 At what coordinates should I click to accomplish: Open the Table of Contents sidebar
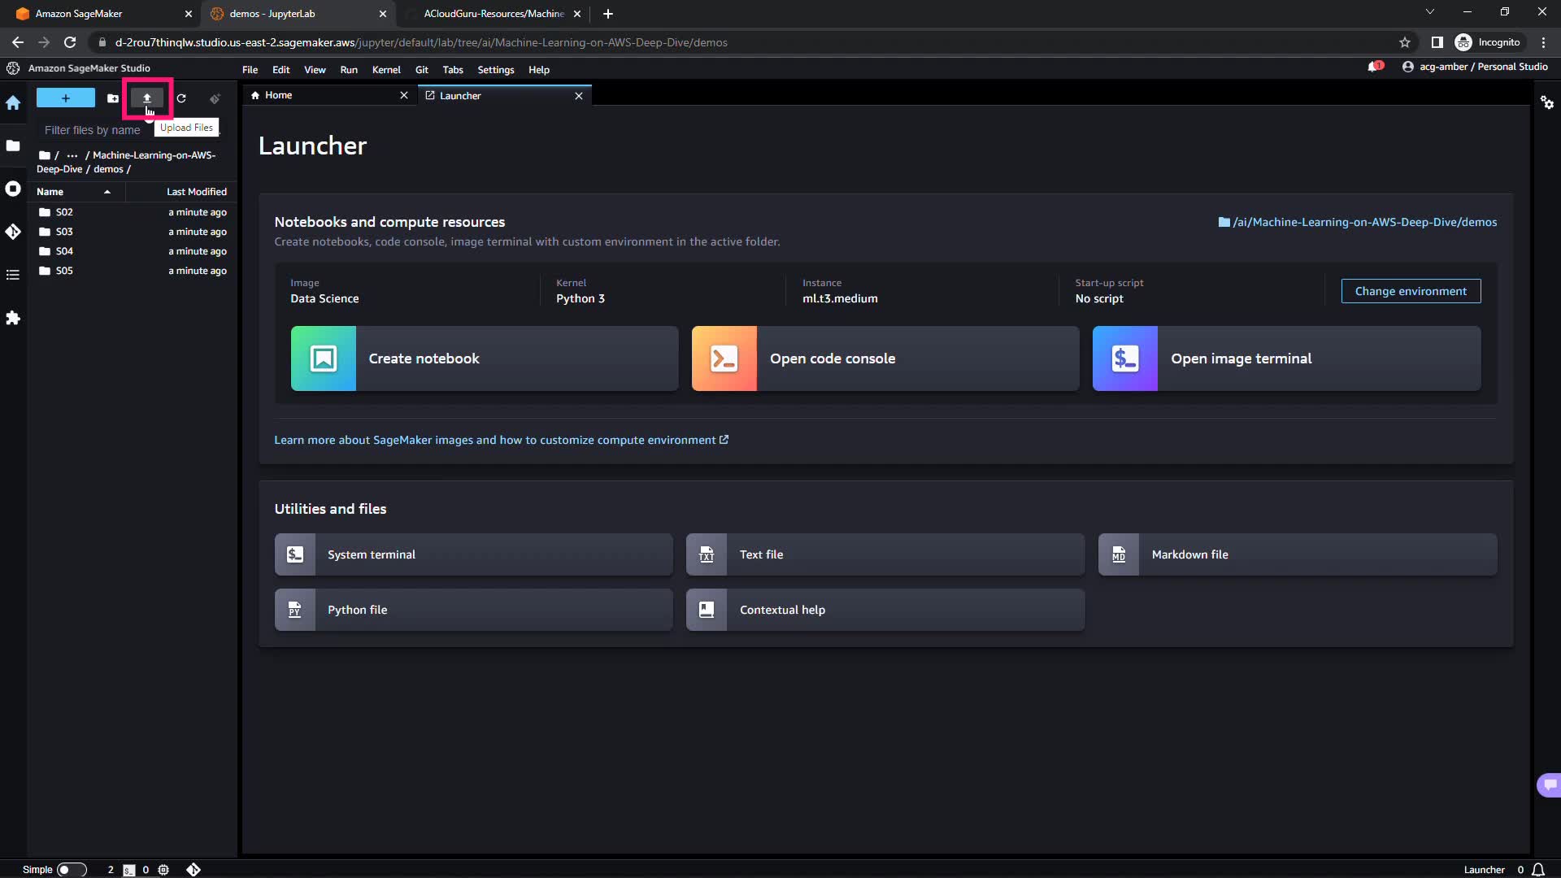(x=13, y=275)
